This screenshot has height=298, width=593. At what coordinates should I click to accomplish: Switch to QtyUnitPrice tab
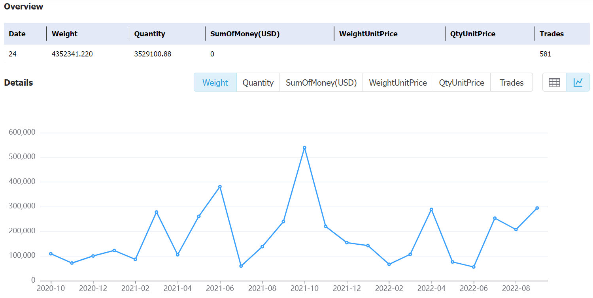462,82
